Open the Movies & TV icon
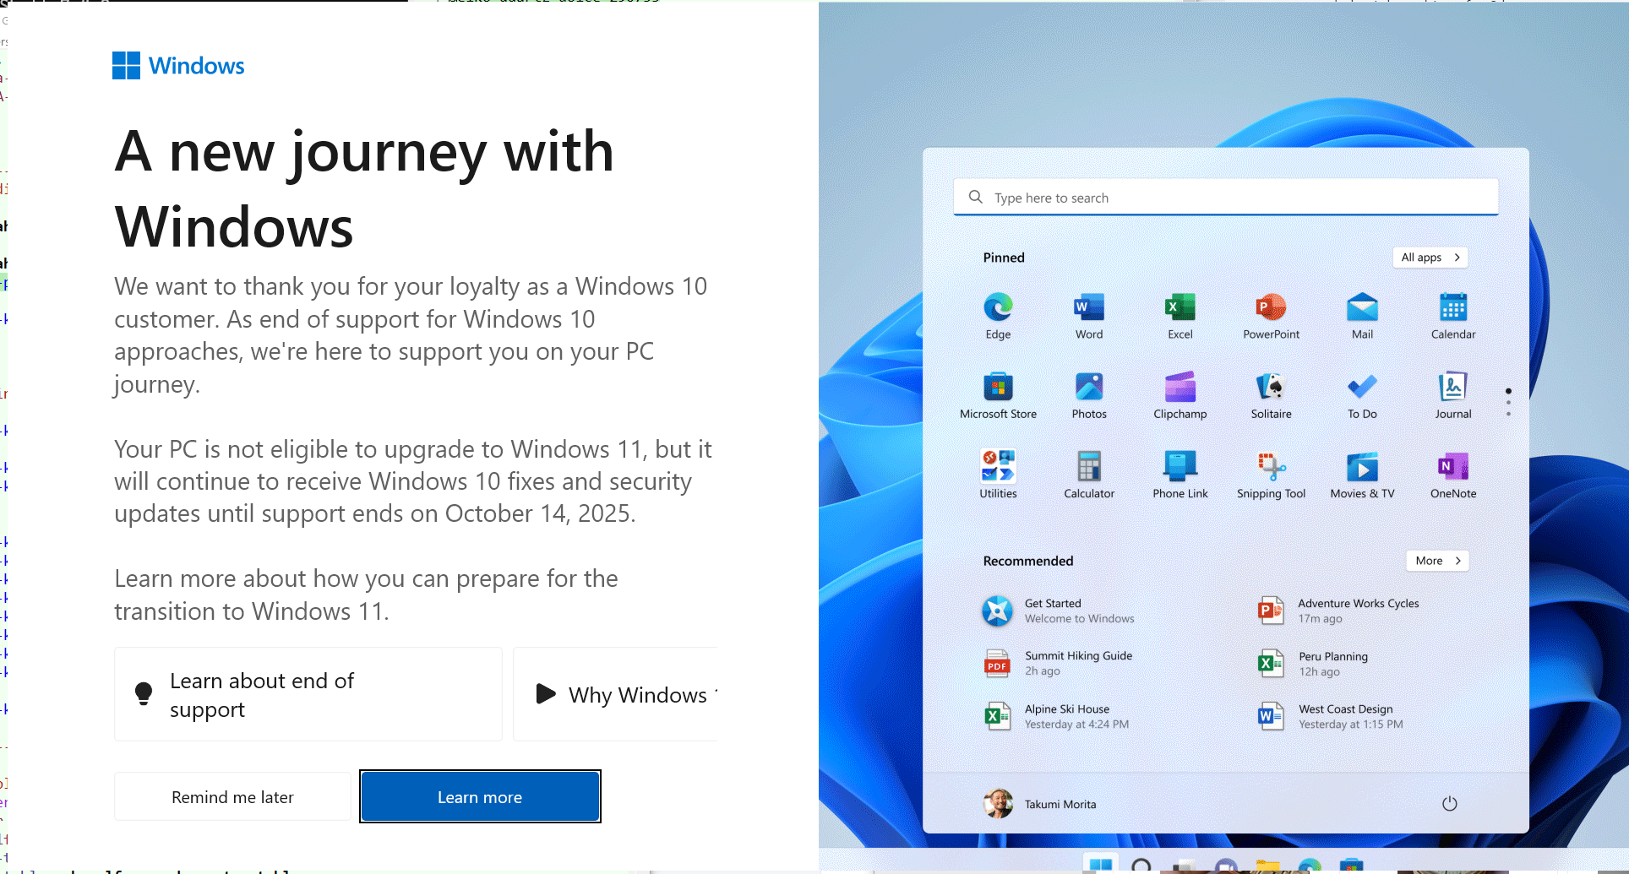 point(1362,466)
